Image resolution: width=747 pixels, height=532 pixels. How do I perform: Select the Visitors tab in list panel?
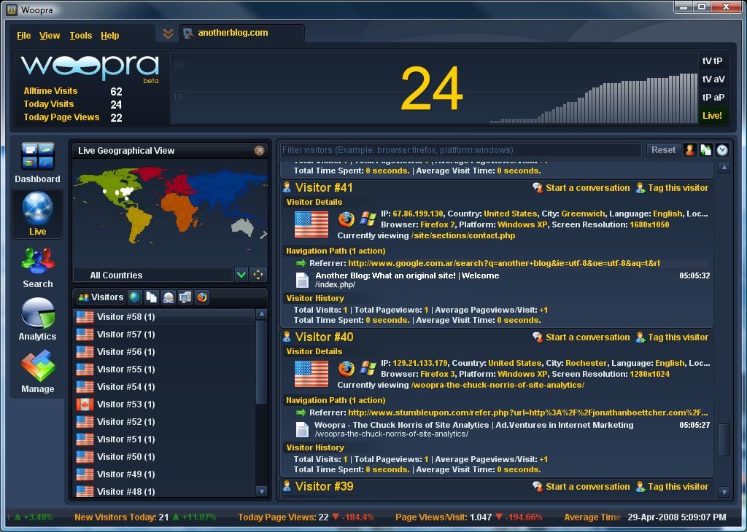101,297
